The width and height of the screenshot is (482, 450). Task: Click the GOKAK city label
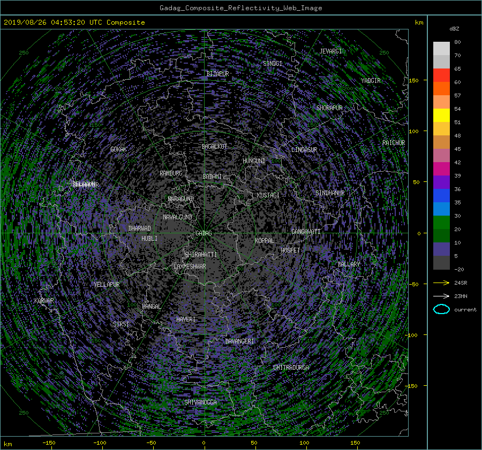(x=118, y=149)
